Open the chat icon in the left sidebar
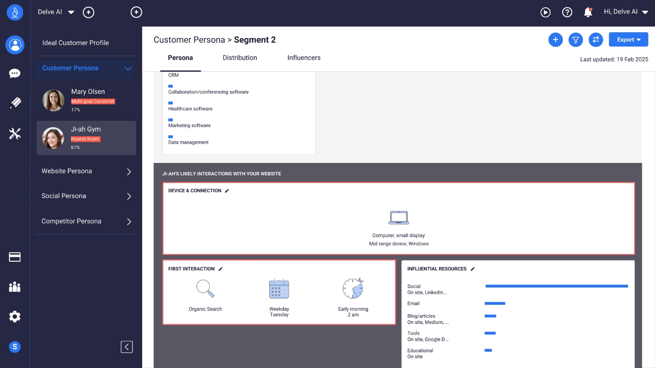The width and height of the screenshot is (655, 368). pyautogui.click(x=15, y=73)
